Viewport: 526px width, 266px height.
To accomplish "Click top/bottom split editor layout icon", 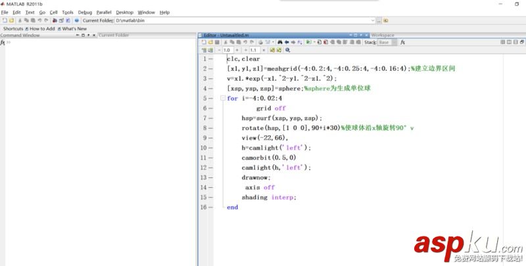I will [515, 42].
